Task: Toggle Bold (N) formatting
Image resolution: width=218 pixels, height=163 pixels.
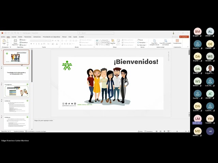Action: pos(31,44)
